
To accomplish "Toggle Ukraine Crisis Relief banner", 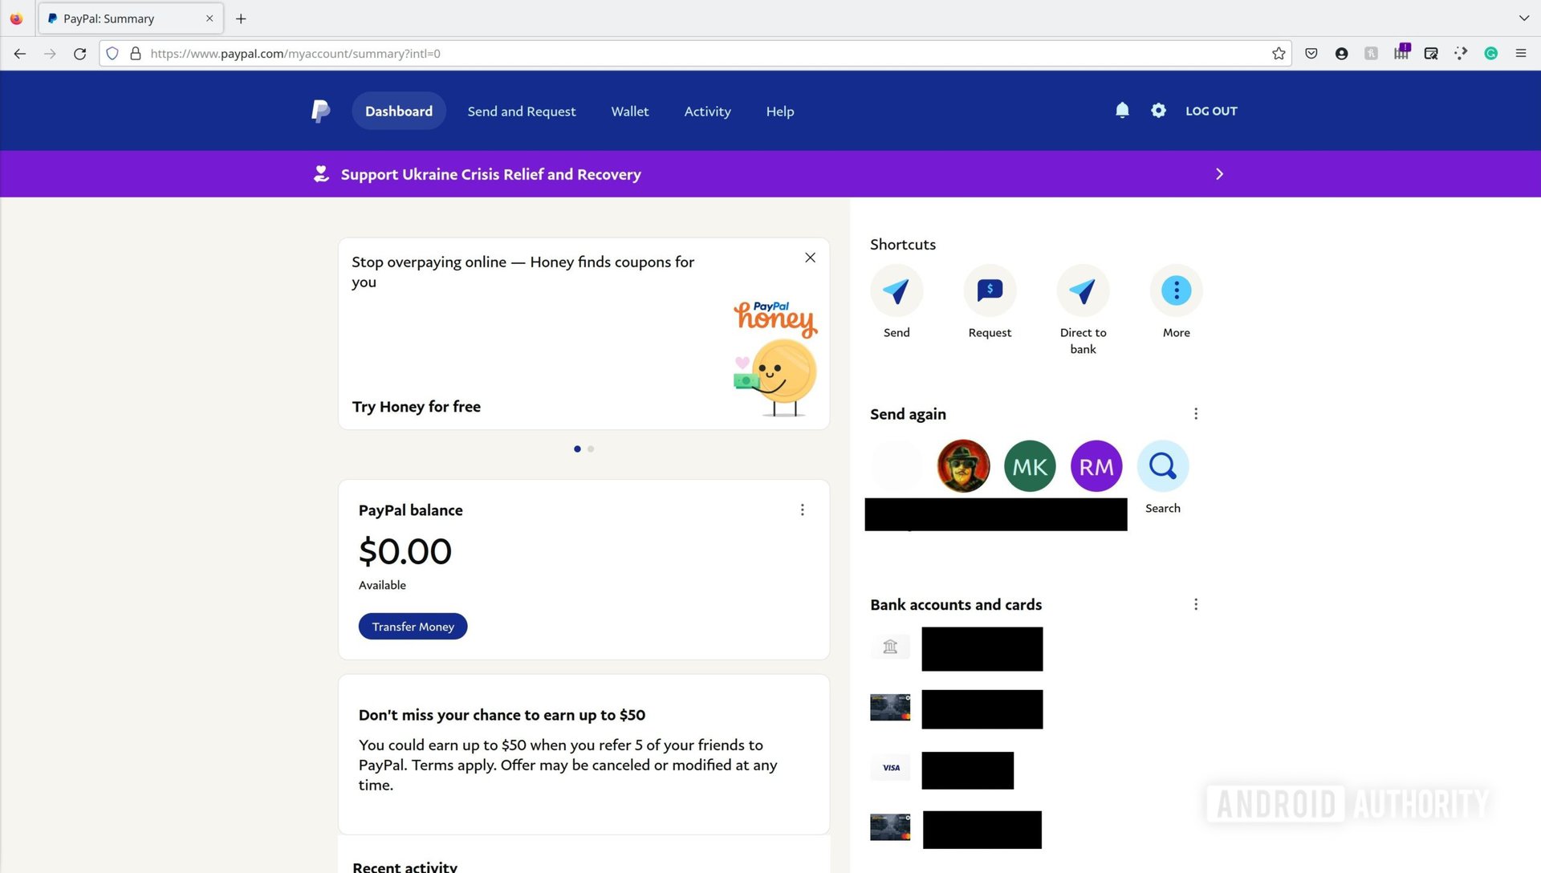I will point(1219,173).
